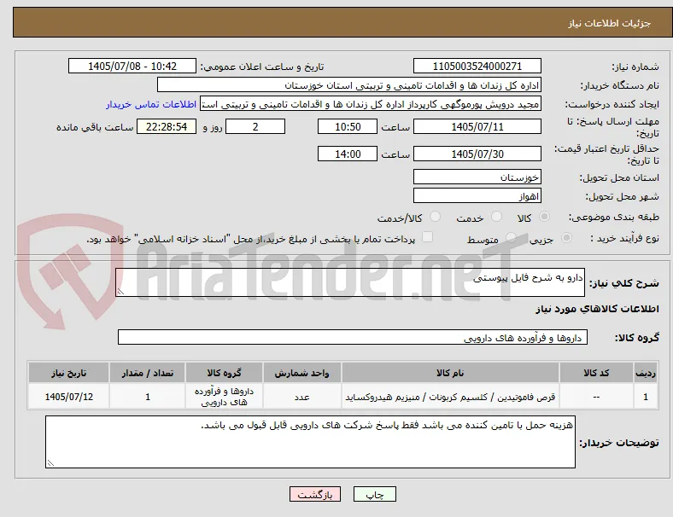
Task: Click the row number cell 1
Action: pyautogui.click(x=646, y=397)
